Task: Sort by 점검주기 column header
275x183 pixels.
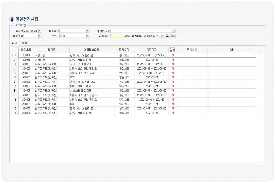Action: coord(124,50)
